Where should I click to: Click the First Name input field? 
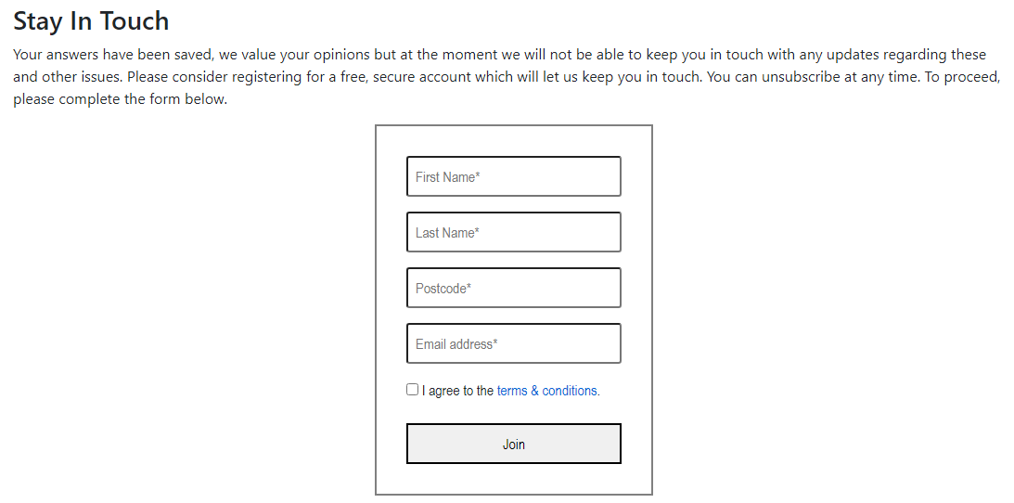point(513,176)
